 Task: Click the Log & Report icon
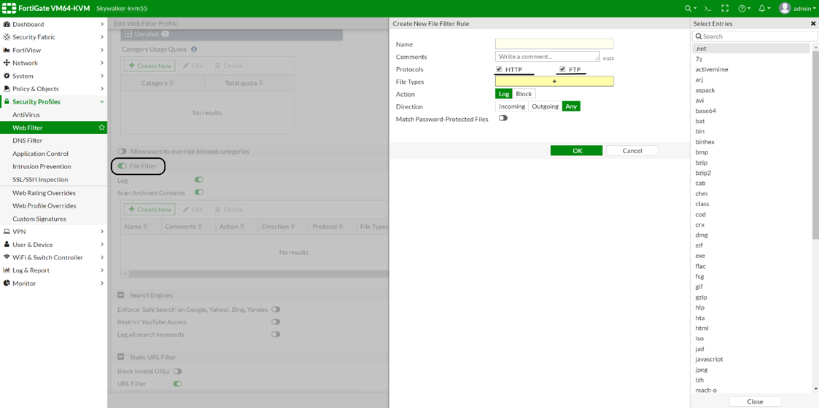pos(7,270)
